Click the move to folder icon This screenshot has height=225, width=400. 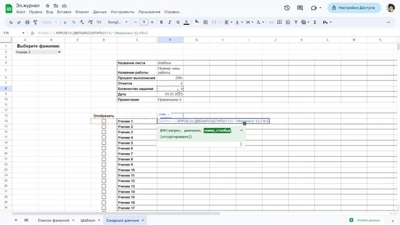[x=56, y=6]
